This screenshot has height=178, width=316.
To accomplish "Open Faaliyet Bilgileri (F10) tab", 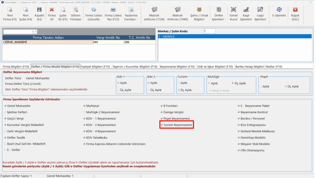I will (95, 67).
